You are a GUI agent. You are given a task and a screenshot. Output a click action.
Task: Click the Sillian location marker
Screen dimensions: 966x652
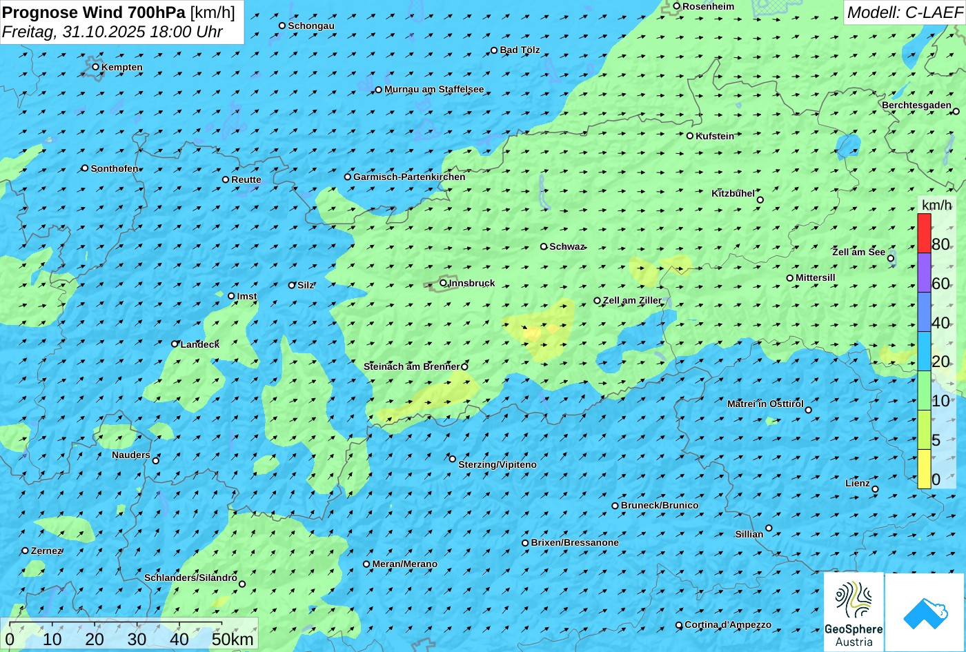tap(769, 528)
